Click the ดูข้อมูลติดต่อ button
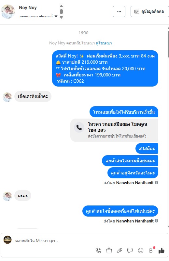 point(150,11)
